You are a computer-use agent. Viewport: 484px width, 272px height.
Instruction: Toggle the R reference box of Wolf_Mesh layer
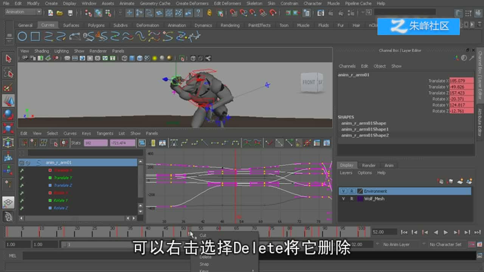pyautogui.click(x=352, y=199)
